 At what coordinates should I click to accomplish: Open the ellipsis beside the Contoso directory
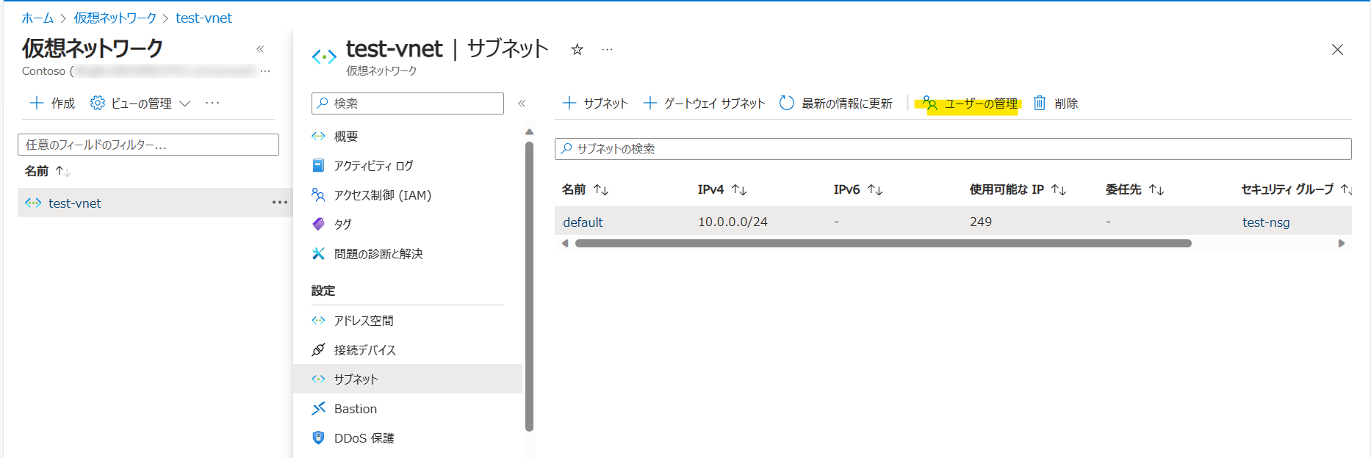[265, 71]
